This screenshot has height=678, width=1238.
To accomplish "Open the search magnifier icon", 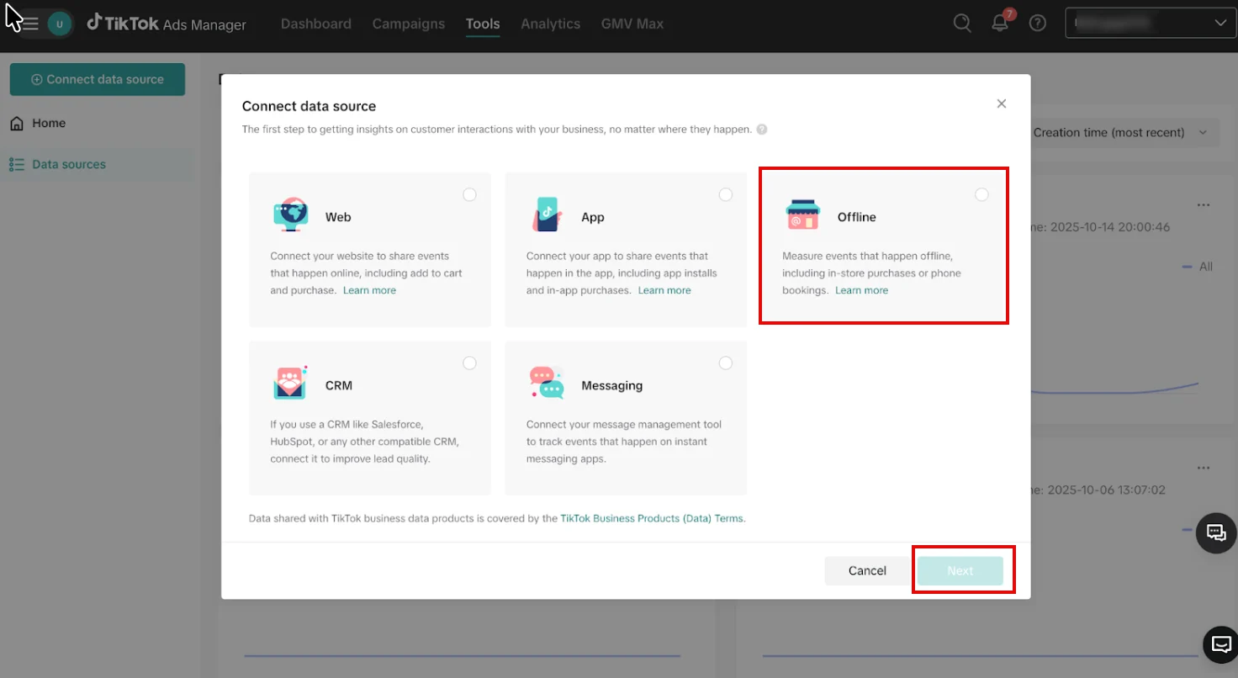I will click(962, 24).
